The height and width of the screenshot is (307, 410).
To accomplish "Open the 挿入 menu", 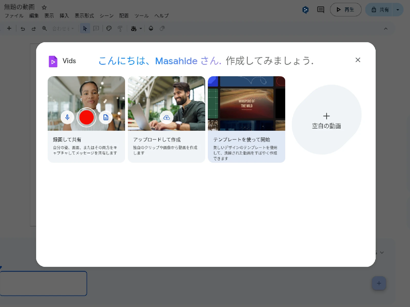I will pyautogui.click(x=64, y=16).
